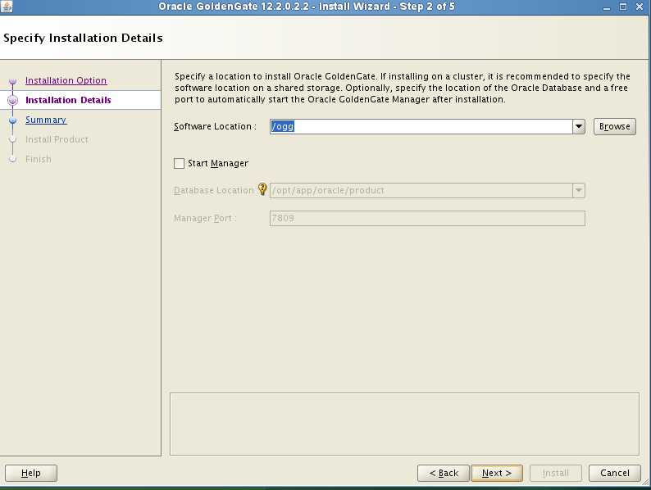Click the Java icon in the title bar
651x490 pixels.
[x=7, y=7]
